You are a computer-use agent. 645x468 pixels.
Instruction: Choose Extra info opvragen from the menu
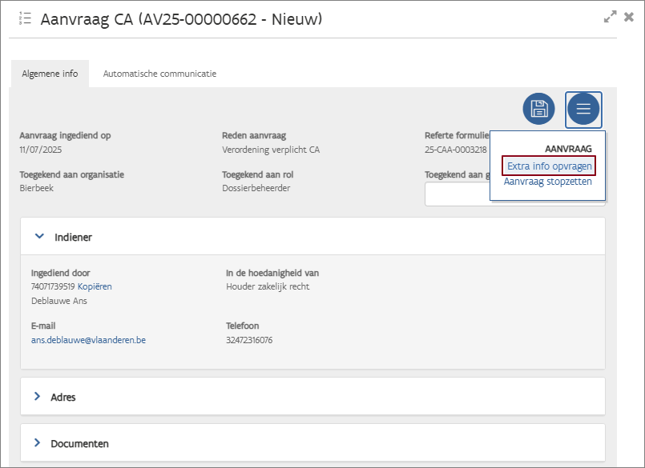pyautogui.click(x=550, y=166)
